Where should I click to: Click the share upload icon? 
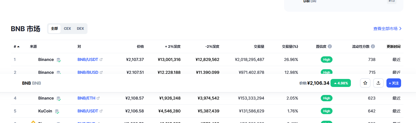[x=378, y=83]
